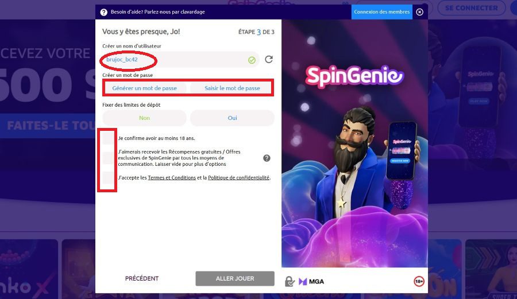This screenshot has height=299, width=517.
Task: Select Oui for deposit limits
Action: pyautogui.click(x=233, y=118)
